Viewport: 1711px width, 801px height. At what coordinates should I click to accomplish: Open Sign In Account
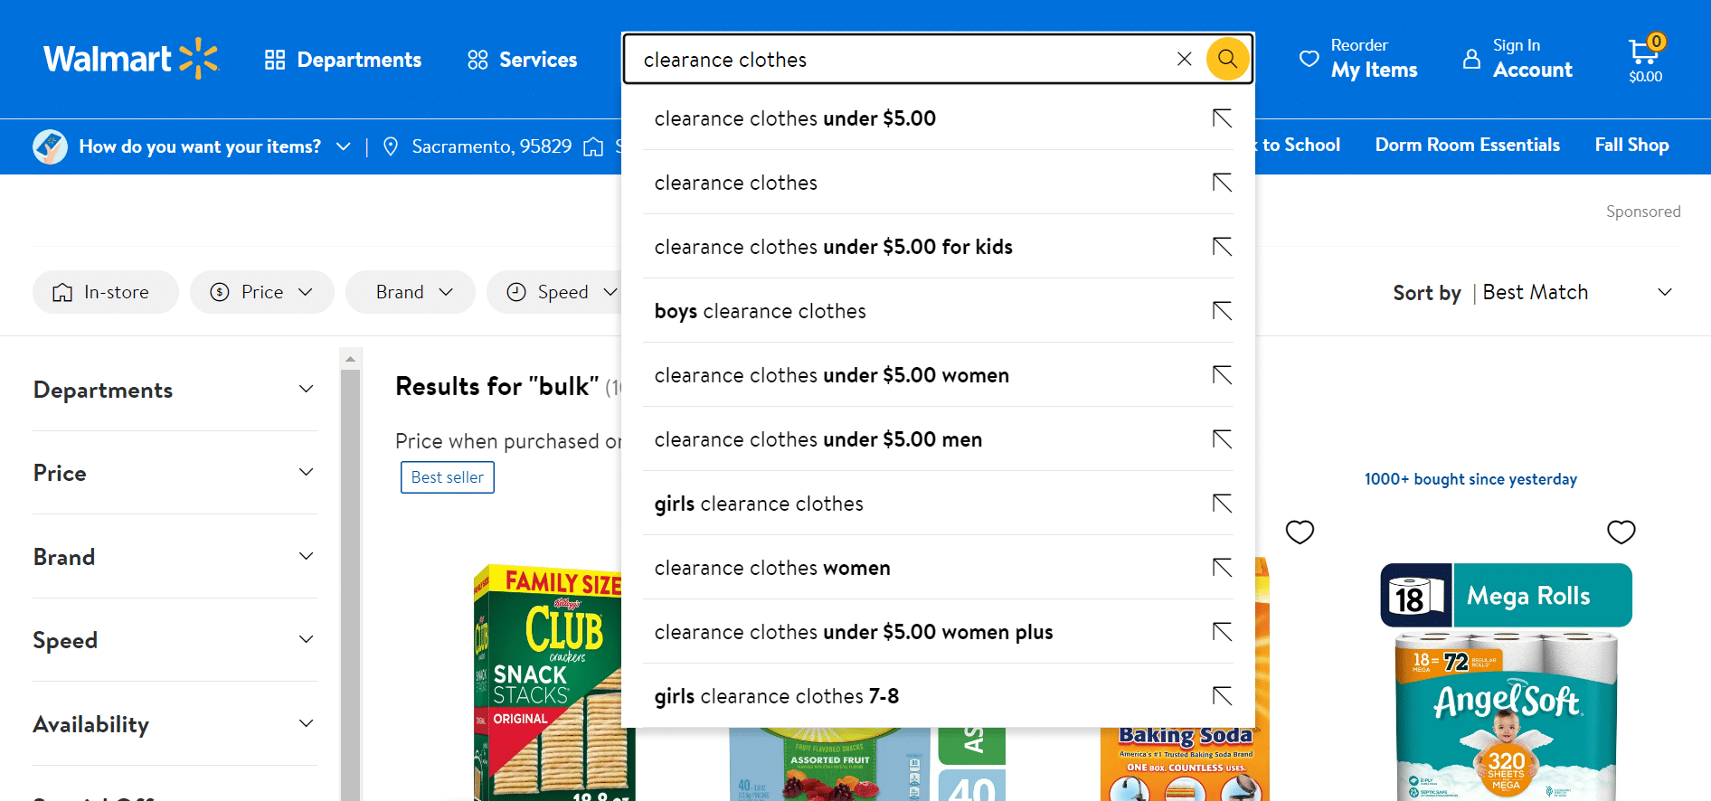click(1517, 59)
